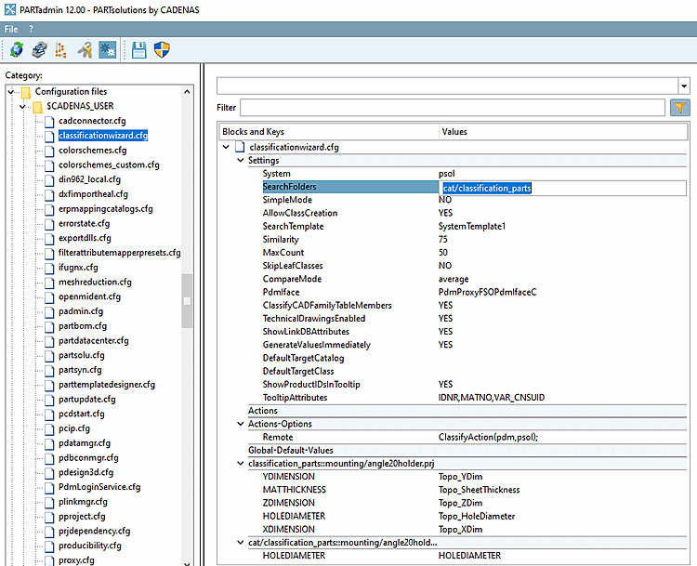Click the shield icon in the toolbar
Screen dimensions: 697x566
click(x=163, y=50)
